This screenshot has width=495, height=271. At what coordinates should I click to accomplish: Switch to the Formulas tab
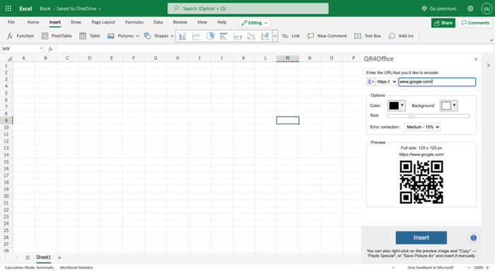[x=134, y=22]
